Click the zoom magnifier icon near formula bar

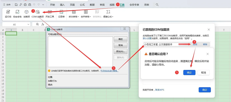(x=37, y=24)
